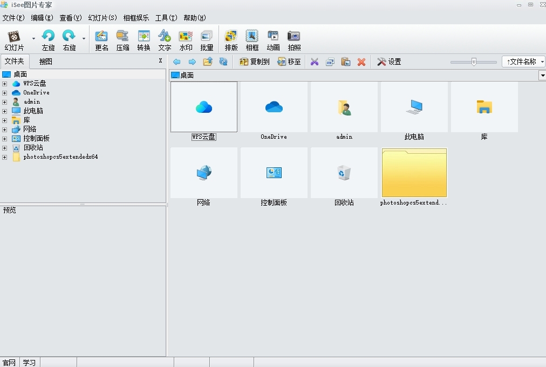The width and height of the screenshot is (546, 367).
Task: Open the 文件名称 sort dropdown
Action: tap(522, 61)
